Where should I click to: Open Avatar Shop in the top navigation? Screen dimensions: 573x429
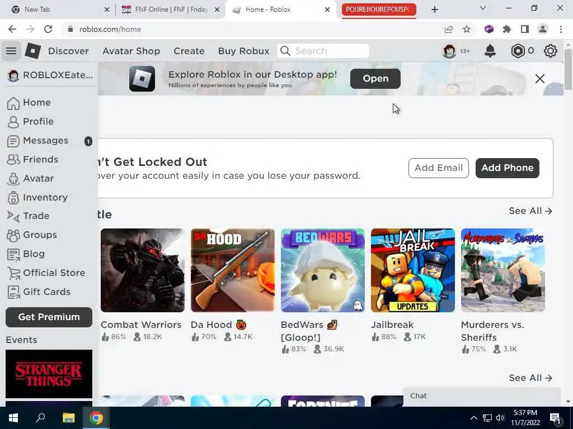click(131, 51)
